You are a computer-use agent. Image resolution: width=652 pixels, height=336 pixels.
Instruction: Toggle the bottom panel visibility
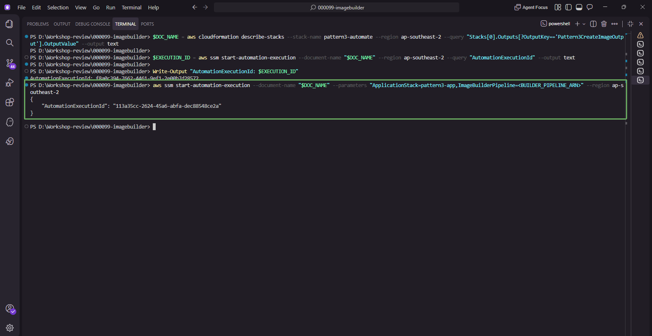pyautogui.click(x=579, y=7)
